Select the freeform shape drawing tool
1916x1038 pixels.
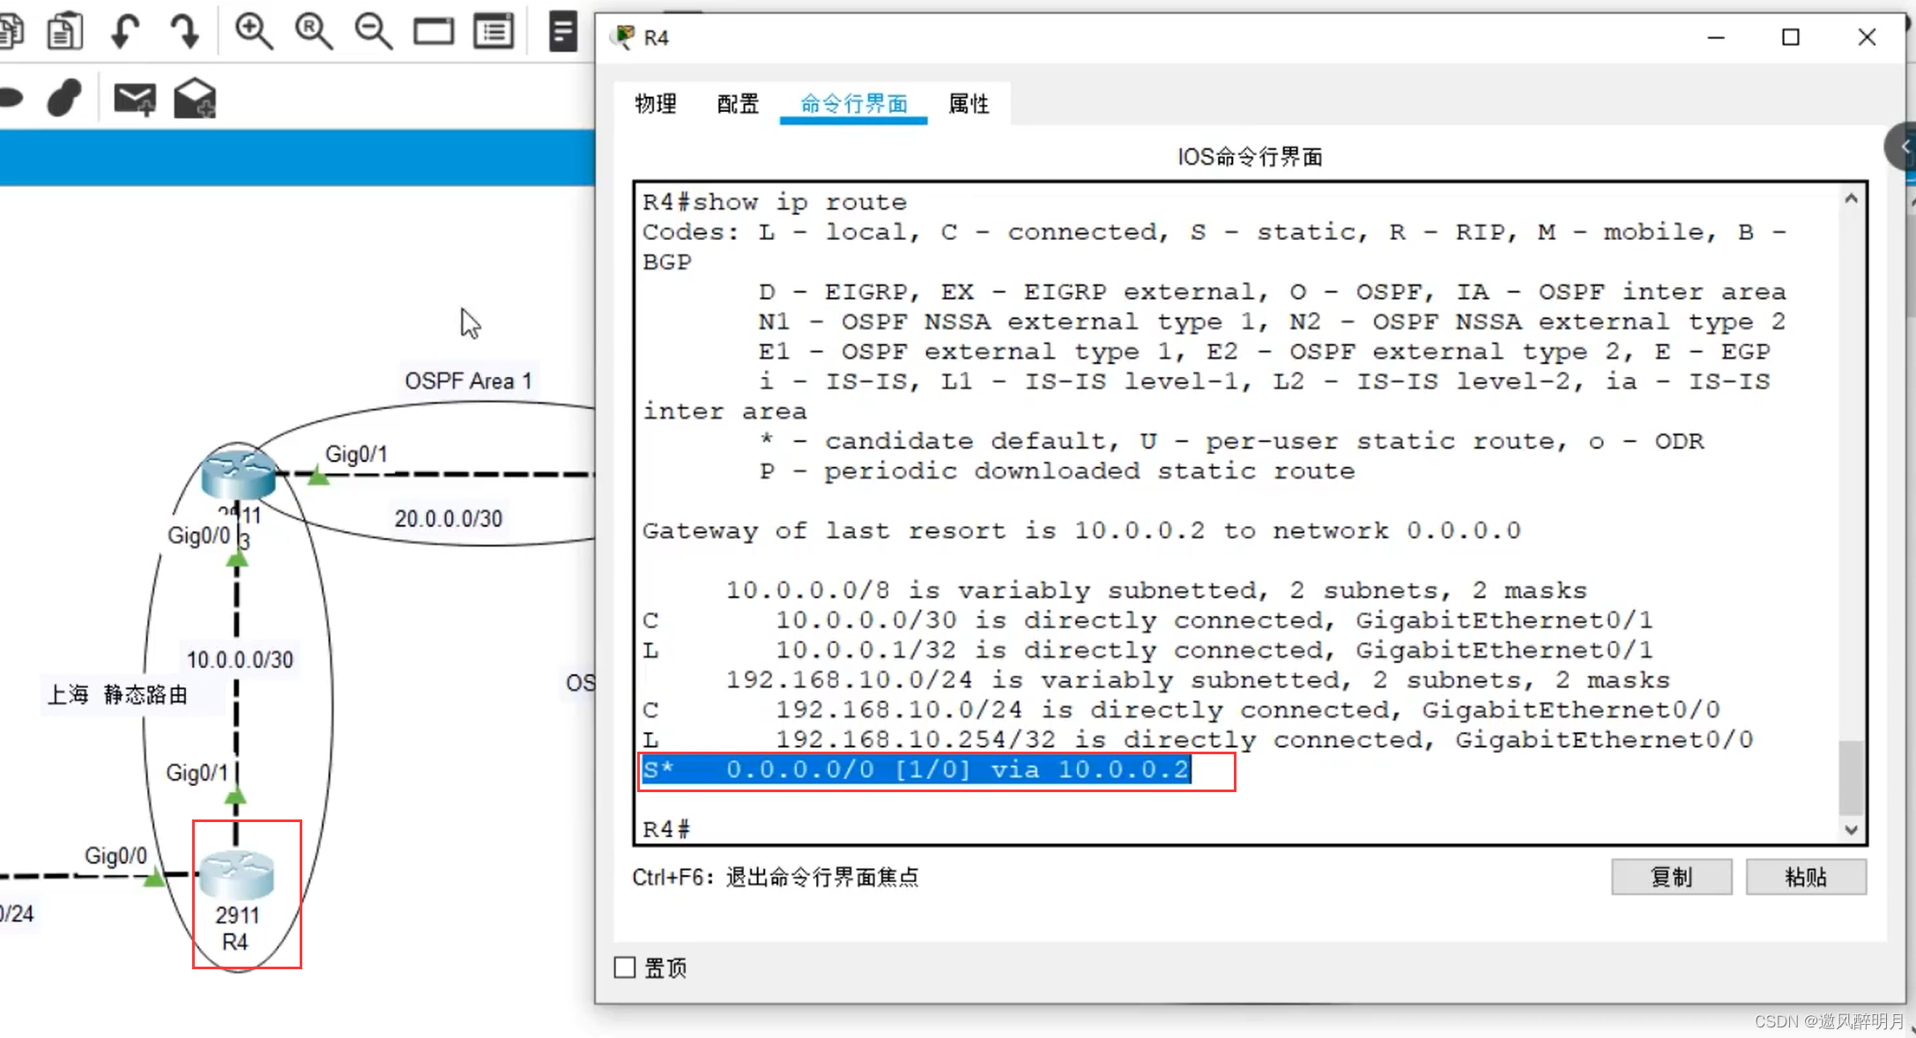[64, 98]
